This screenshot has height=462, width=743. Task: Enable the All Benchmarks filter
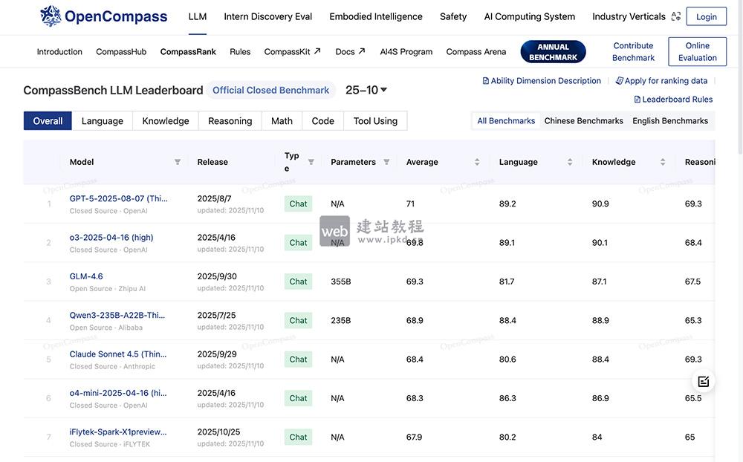tap(505, 120)
